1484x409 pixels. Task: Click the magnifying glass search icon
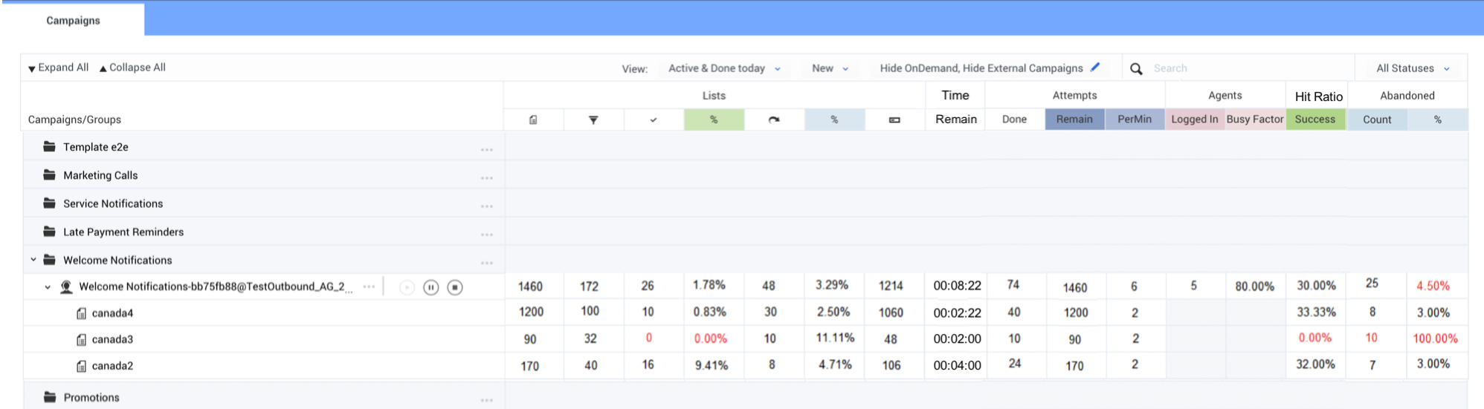tap(1136, 69)
